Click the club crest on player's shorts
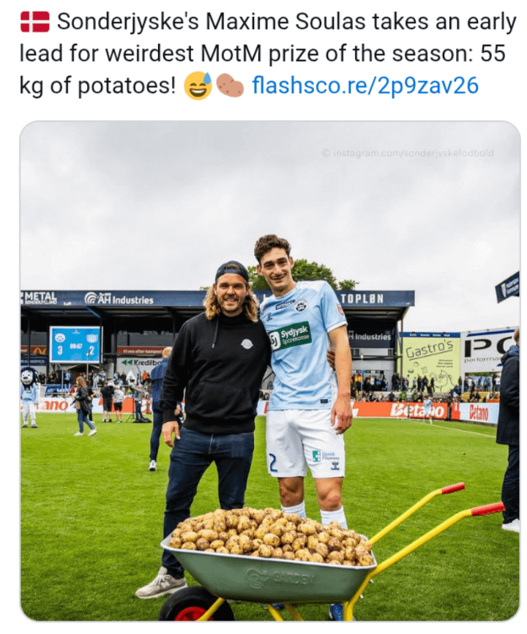This screenshot has width=527, height=634. (334, 464)
